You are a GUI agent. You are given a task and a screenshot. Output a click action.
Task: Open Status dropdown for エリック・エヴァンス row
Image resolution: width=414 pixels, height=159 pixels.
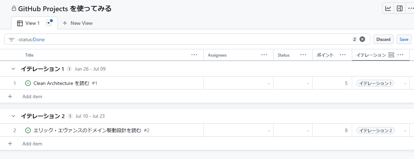point(308,131)
